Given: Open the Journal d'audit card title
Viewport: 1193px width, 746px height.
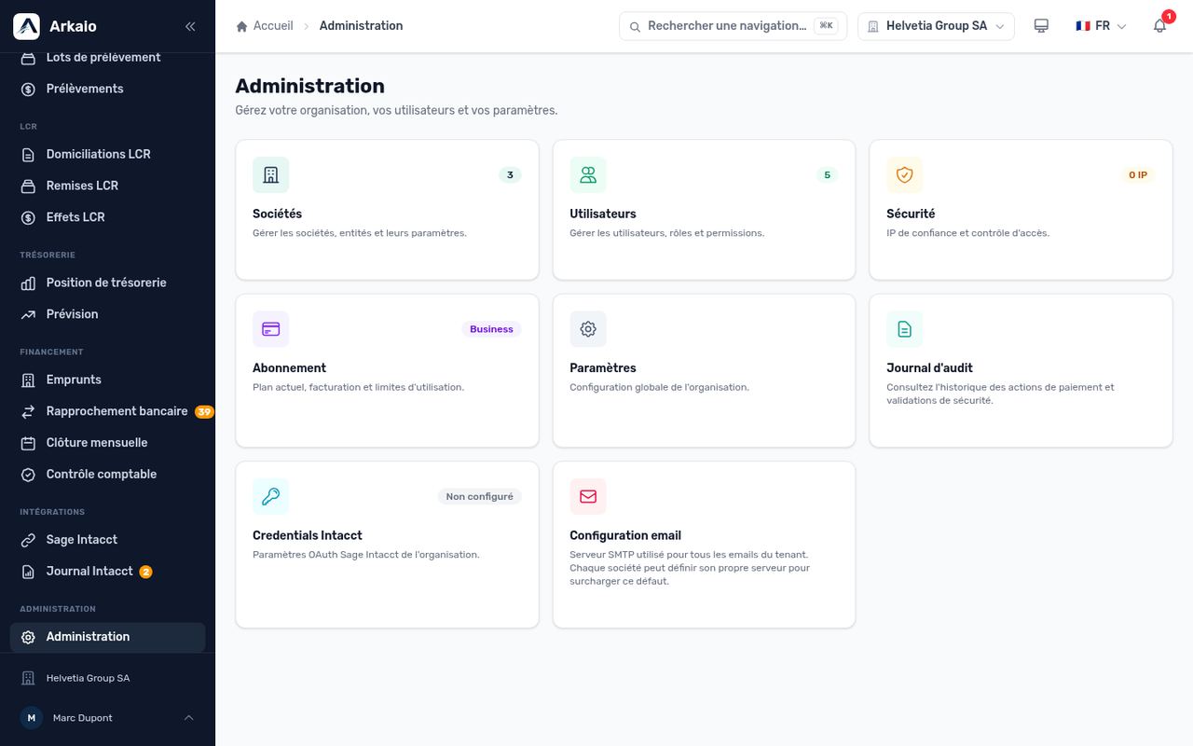Looking at the screenshot, I should [929, 368].
